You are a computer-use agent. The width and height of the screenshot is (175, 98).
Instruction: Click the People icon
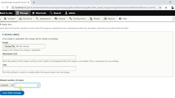tap(91, 19)
